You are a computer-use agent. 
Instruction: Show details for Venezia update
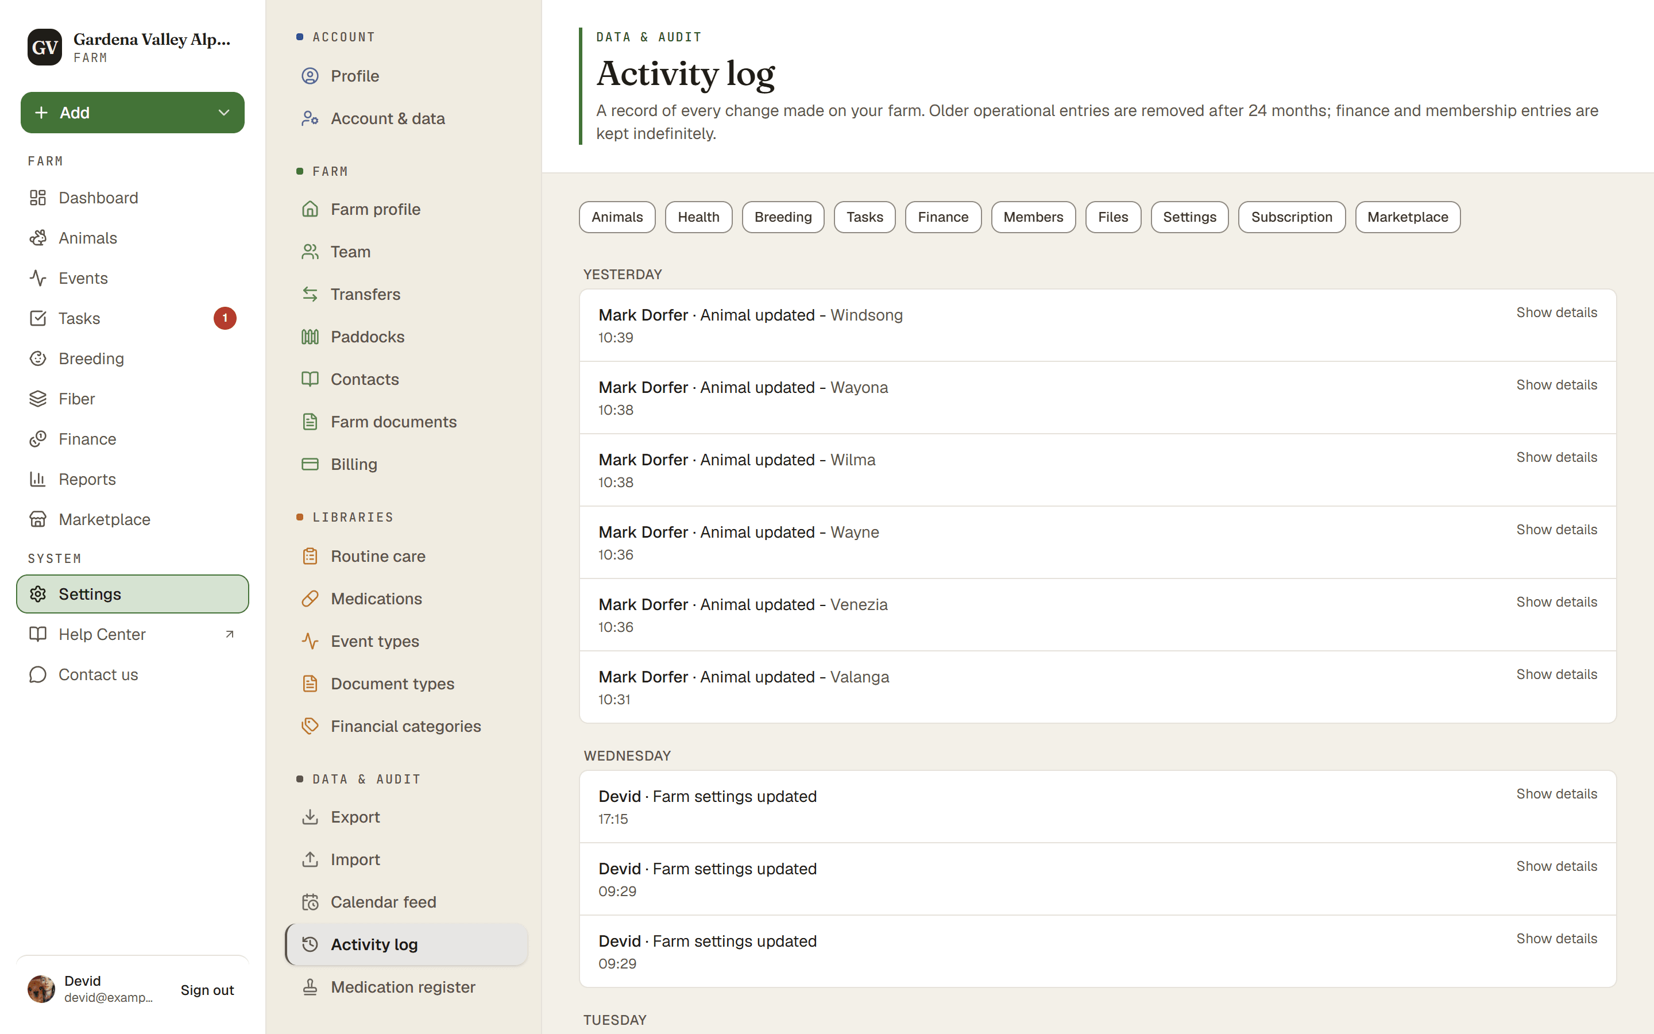click(x=1557, y=602)
